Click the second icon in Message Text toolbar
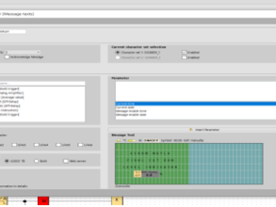Screen dimensions: 276x207 pyautogui.click(x=123, y=140)
